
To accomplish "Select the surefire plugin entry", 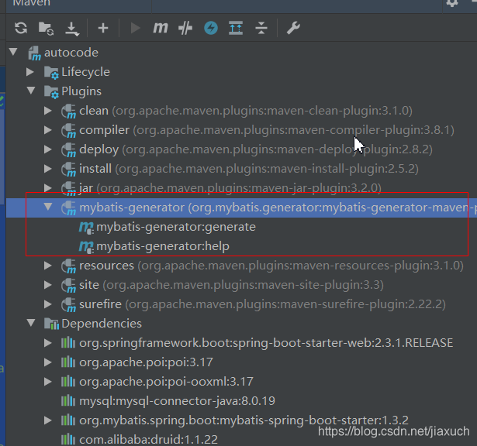I will click(262, 304).
